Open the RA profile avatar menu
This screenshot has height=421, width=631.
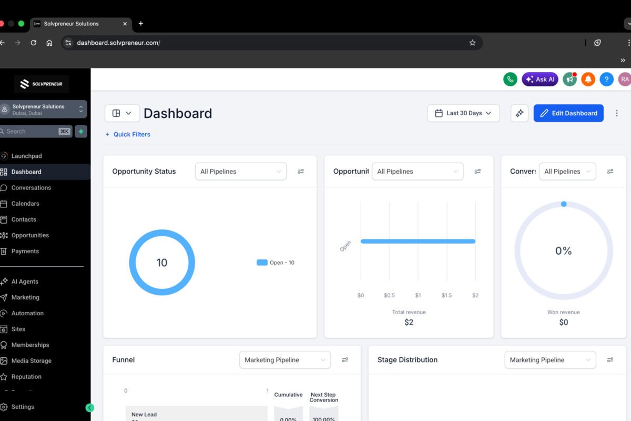pyautogui.click(x=624, y=79)
